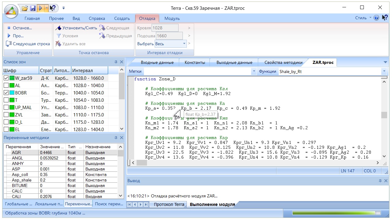Check the ZVL zone checkbox
The height and width of the screenshot is (220, 392).
pos(6,115)
